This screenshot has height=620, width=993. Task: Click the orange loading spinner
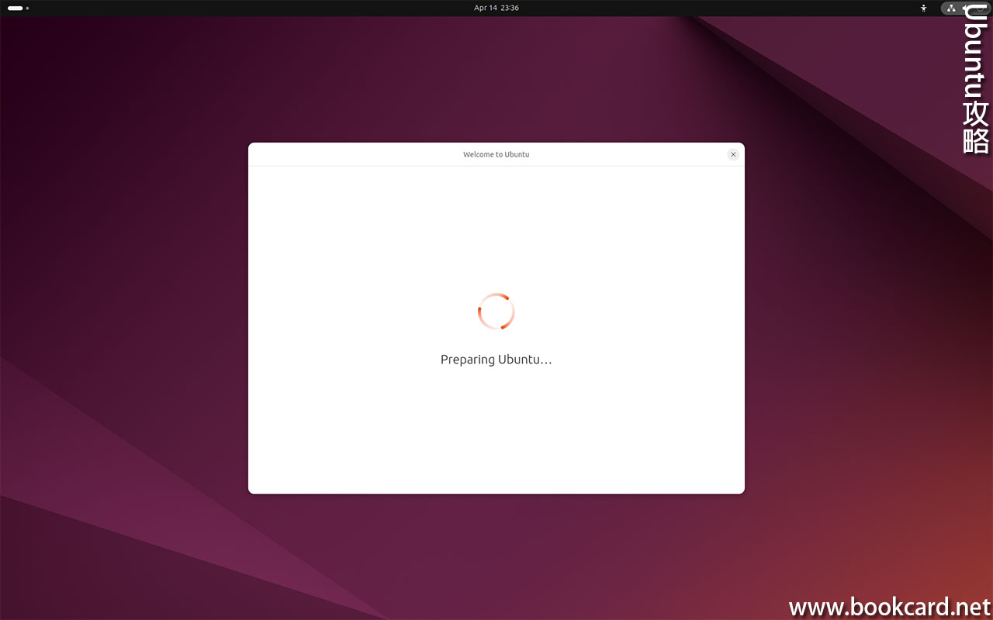click(496, 312)
